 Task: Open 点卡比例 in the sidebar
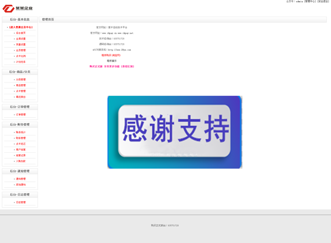click(x=21, y=56)
